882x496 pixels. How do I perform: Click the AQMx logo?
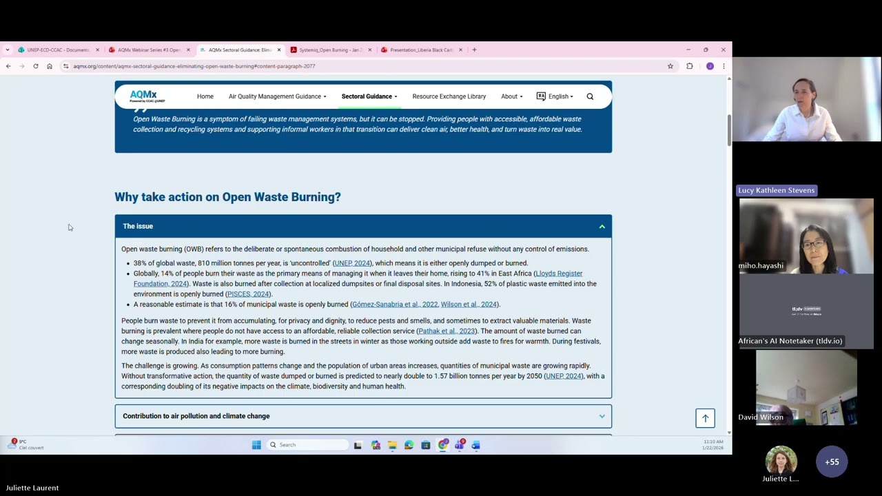tap(147, 96)
